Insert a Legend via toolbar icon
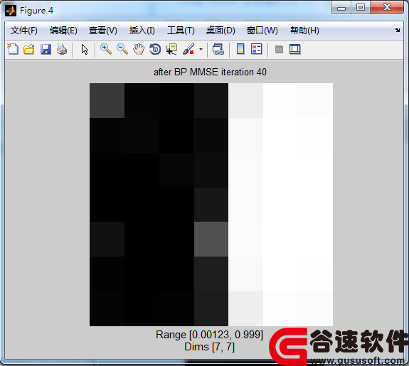The image size is (409, 366). click(x=256, y=49)
